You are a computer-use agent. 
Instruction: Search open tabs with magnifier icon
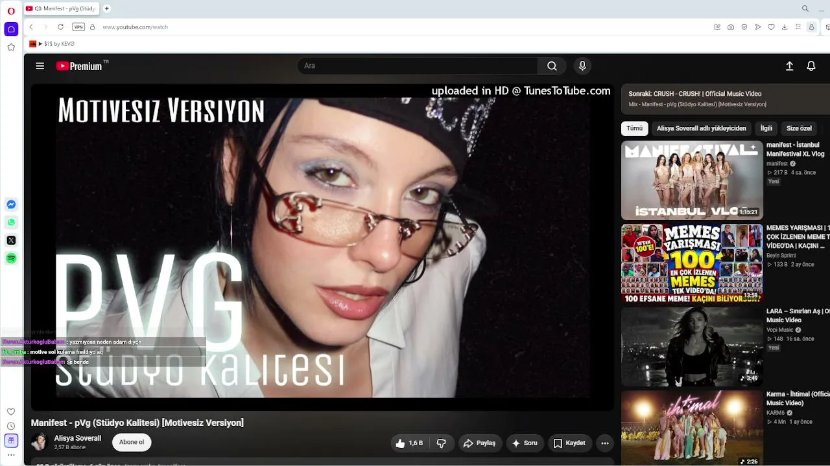tap(805, 8)
